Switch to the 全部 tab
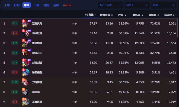The width and height of the screenshot is (179, 107). tap(56, 5)
